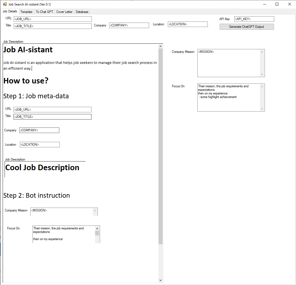Screen dimensions: 296x285
Task: Click the 'Job AI-sistant' heading text
Action: pyautogui.click(x=28, y=50)
